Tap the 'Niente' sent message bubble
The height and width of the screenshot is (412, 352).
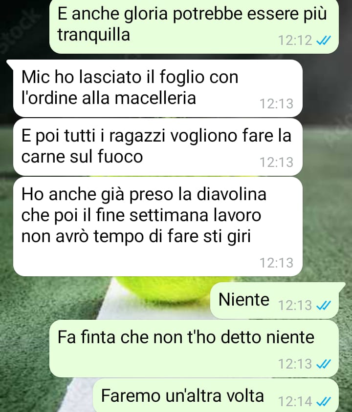click(x=274, y=300)
